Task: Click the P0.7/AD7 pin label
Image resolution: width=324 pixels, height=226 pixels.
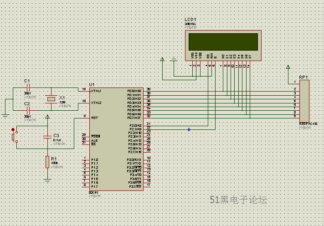Action: coord(134,118)
